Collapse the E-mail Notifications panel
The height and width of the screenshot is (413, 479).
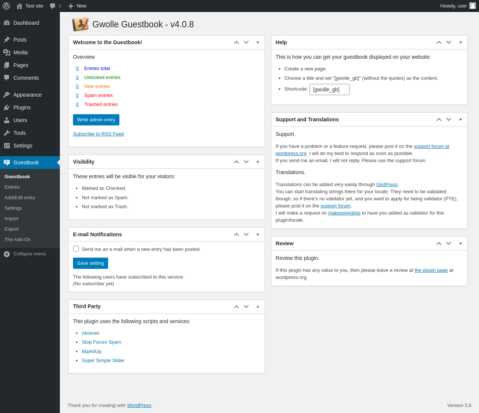coord(258,234)
